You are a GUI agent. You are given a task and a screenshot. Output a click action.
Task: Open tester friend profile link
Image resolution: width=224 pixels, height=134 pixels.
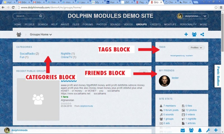pos(175,78)
